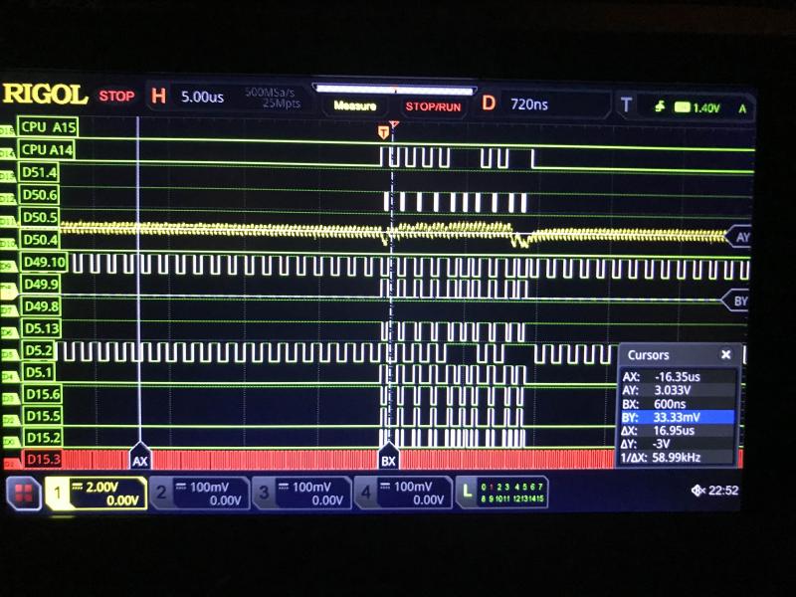Viewport: 796px width, 597px height.
Task: Select the BX cursor marker
Action: click(389, 461)
